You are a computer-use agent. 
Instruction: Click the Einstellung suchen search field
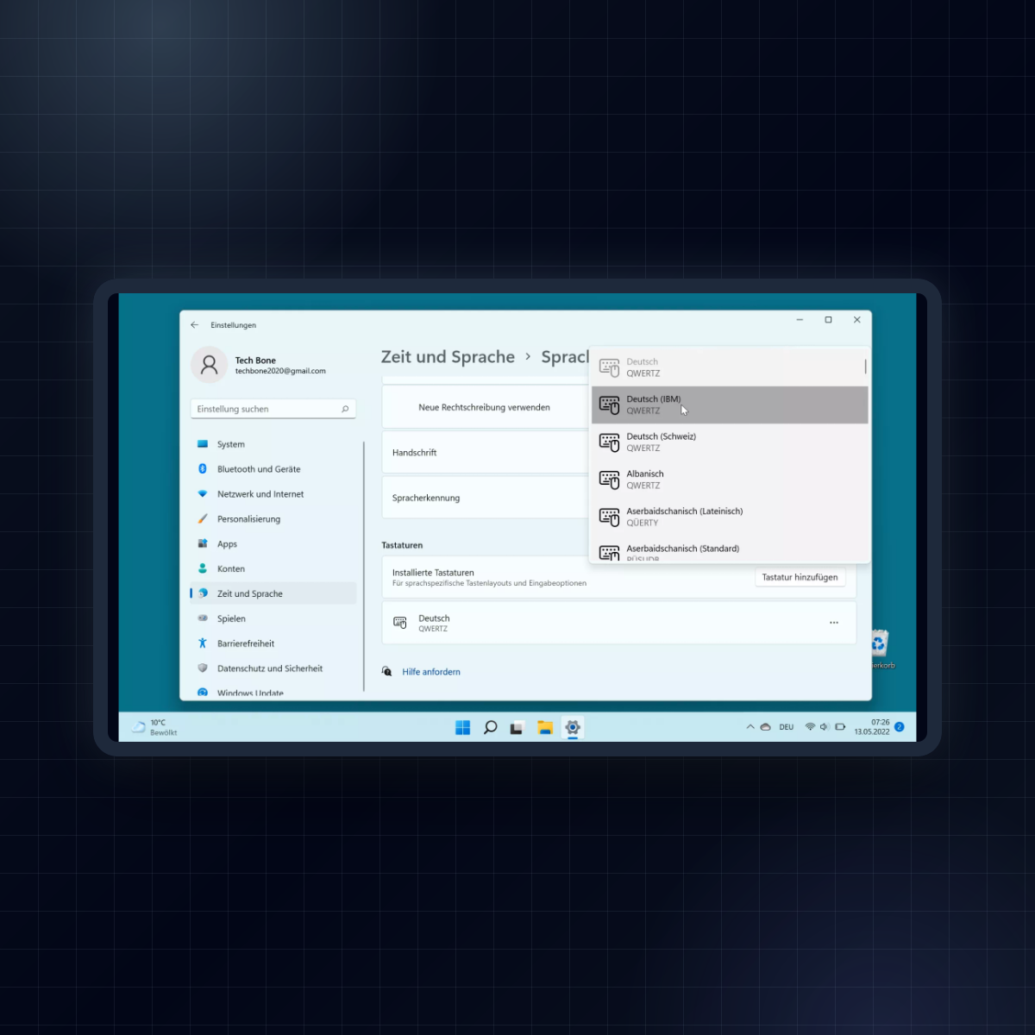pyautogui.click(x=273, y=409)
